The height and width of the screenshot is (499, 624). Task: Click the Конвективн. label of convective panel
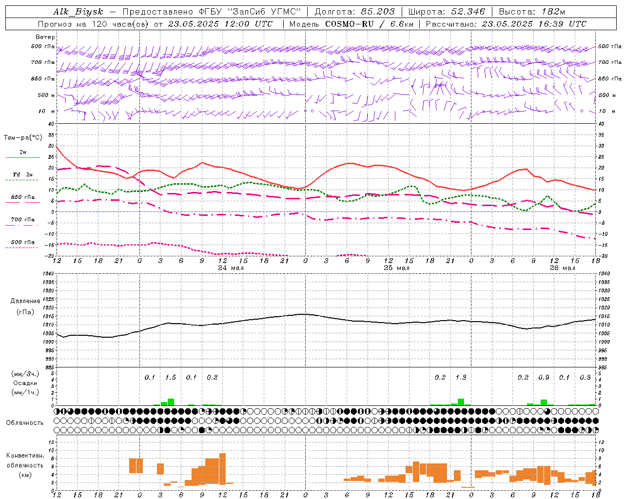point(25,456)
